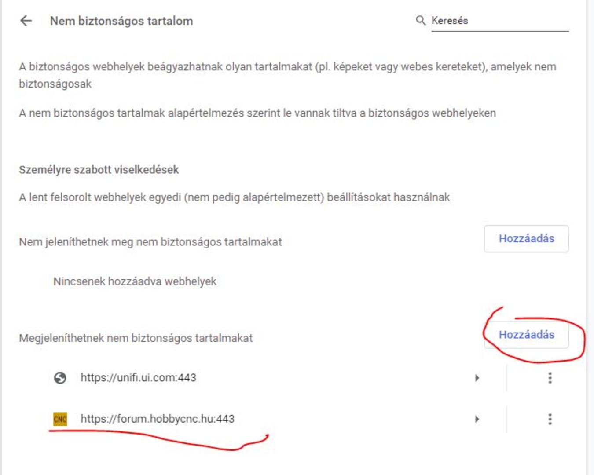The width and height of the screenshot is (594, 475).
Task: Click the globe icon beside unifi.ui.com
Action: (60, 378)
